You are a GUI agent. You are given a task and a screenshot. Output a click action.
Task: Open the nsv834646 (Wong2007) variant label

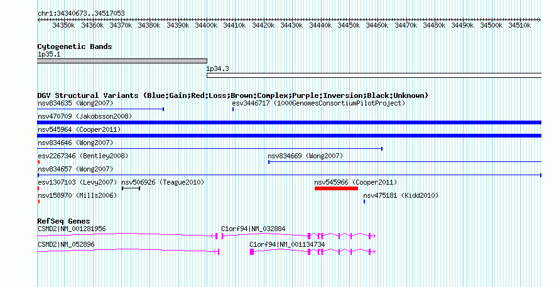[75, 143]
